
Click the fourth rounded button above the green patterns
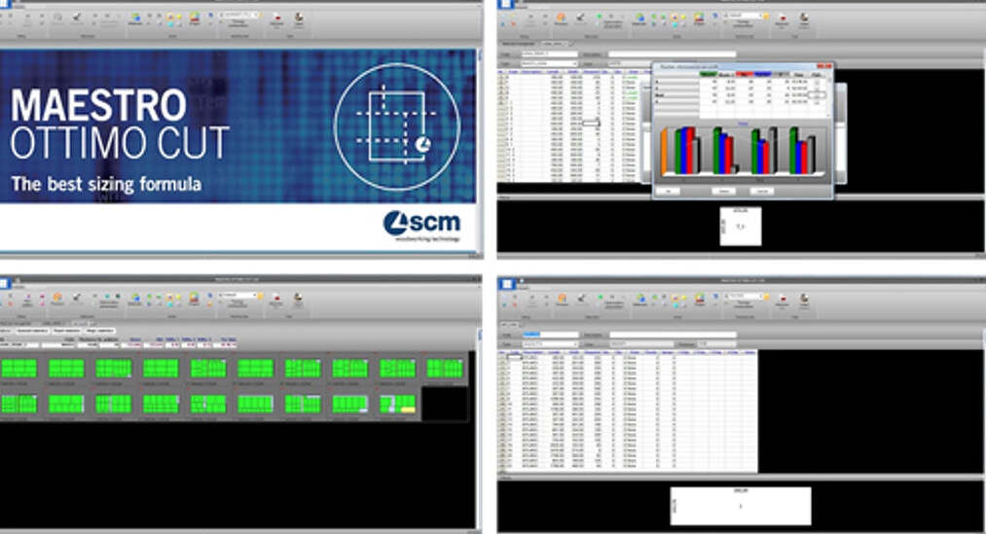pos(100,331)
